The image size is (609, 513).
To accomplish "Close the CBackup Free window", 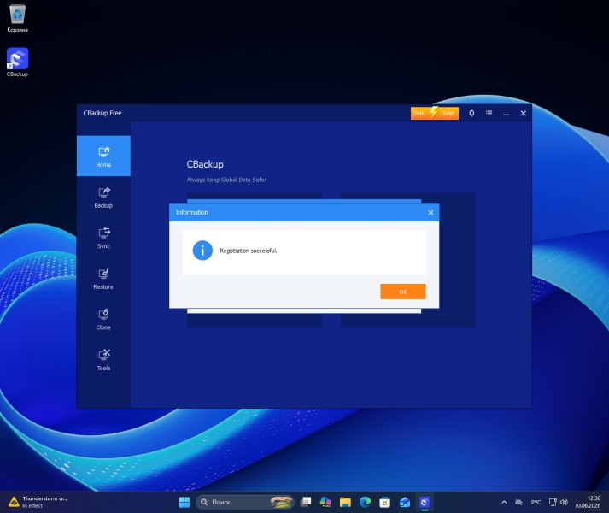I will pyautogui.click(x=524, y=113).
